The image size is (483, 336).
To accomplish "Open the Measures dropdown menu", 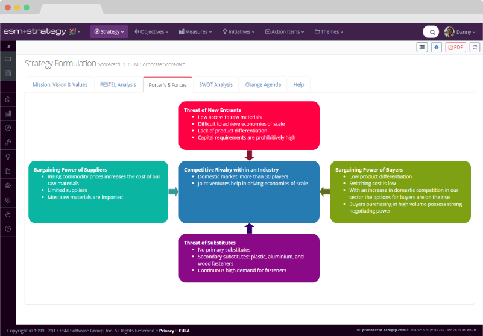I will click(195, 32).
